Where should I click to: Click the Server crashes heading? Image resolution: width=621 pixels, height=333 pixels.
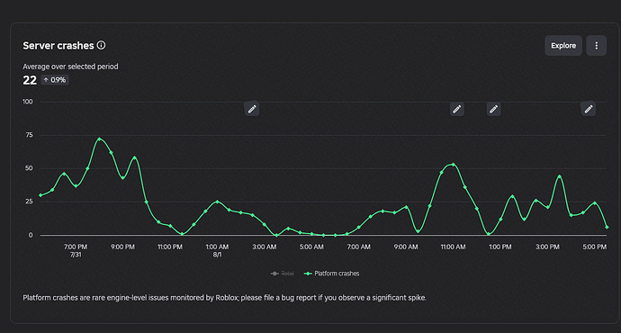(58, 46)
